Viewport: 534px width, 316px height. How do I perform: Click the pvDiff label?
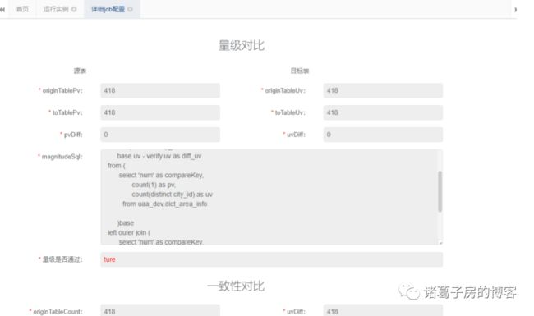click(x=71, y=135)
